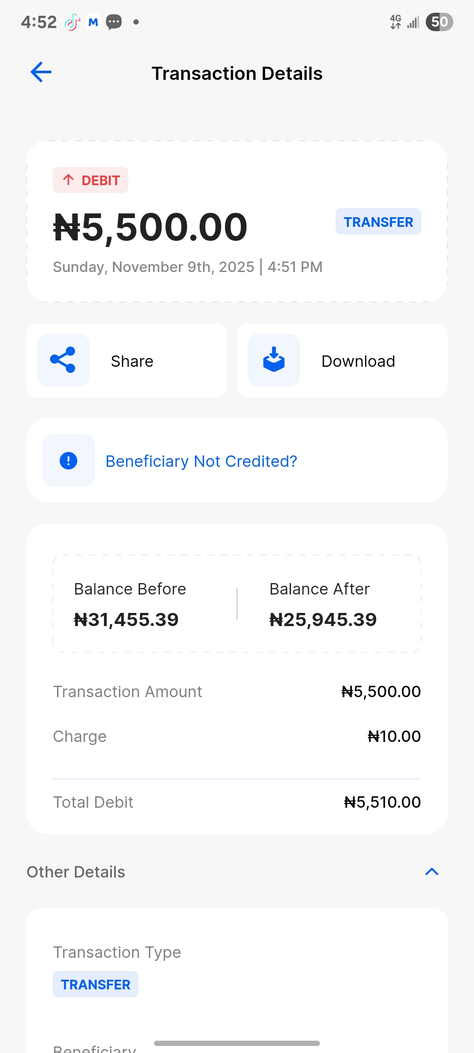474x1053 pixels.
Task: Tap the signal strength icon
Action: tap(413, 22)
